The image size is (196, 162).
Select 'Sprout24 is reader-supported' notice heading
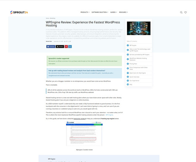point(59,58)
